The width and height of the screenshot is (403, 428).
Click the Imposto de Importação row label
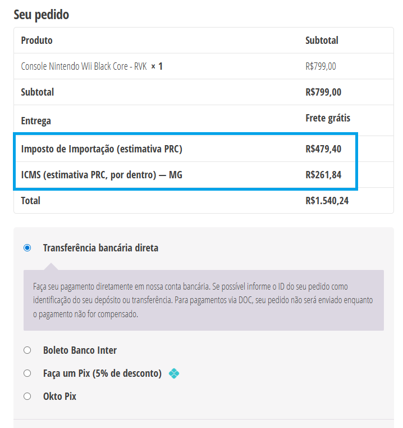click(x=102, y=149)
